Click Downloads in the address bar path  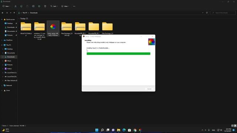tap(34, 13)
